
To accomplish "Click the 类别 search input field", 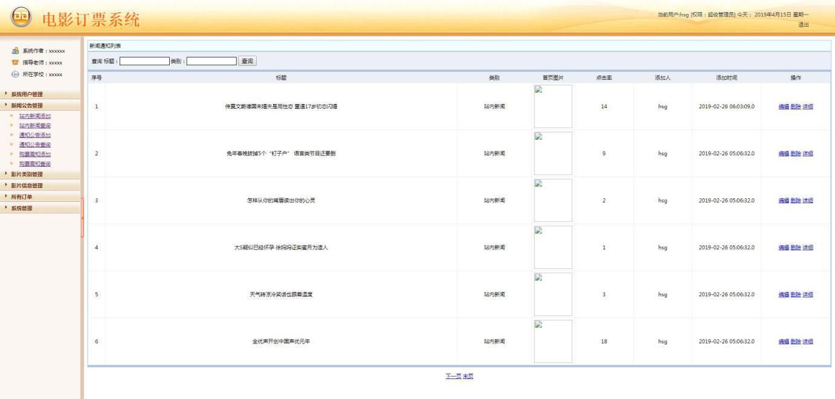I will pyautogui.click(x=211, y=61).
